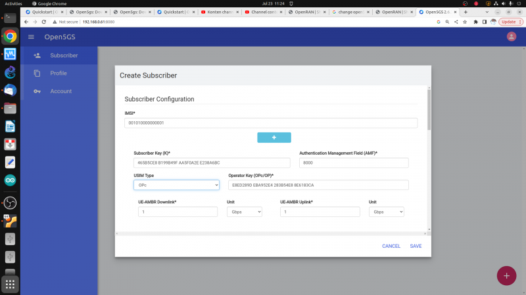Open the UE-AMBR Uplink unit dropdown
This screenshot has height=295, width=526.
click(387, 212)
